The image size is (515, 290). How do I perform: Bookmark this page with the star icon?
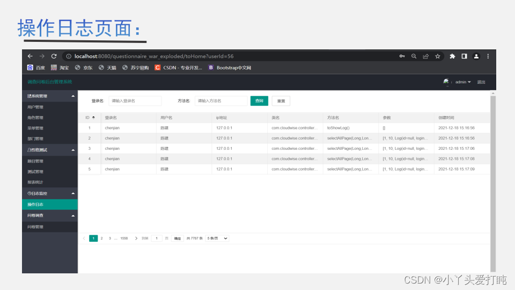coord(438,56)
